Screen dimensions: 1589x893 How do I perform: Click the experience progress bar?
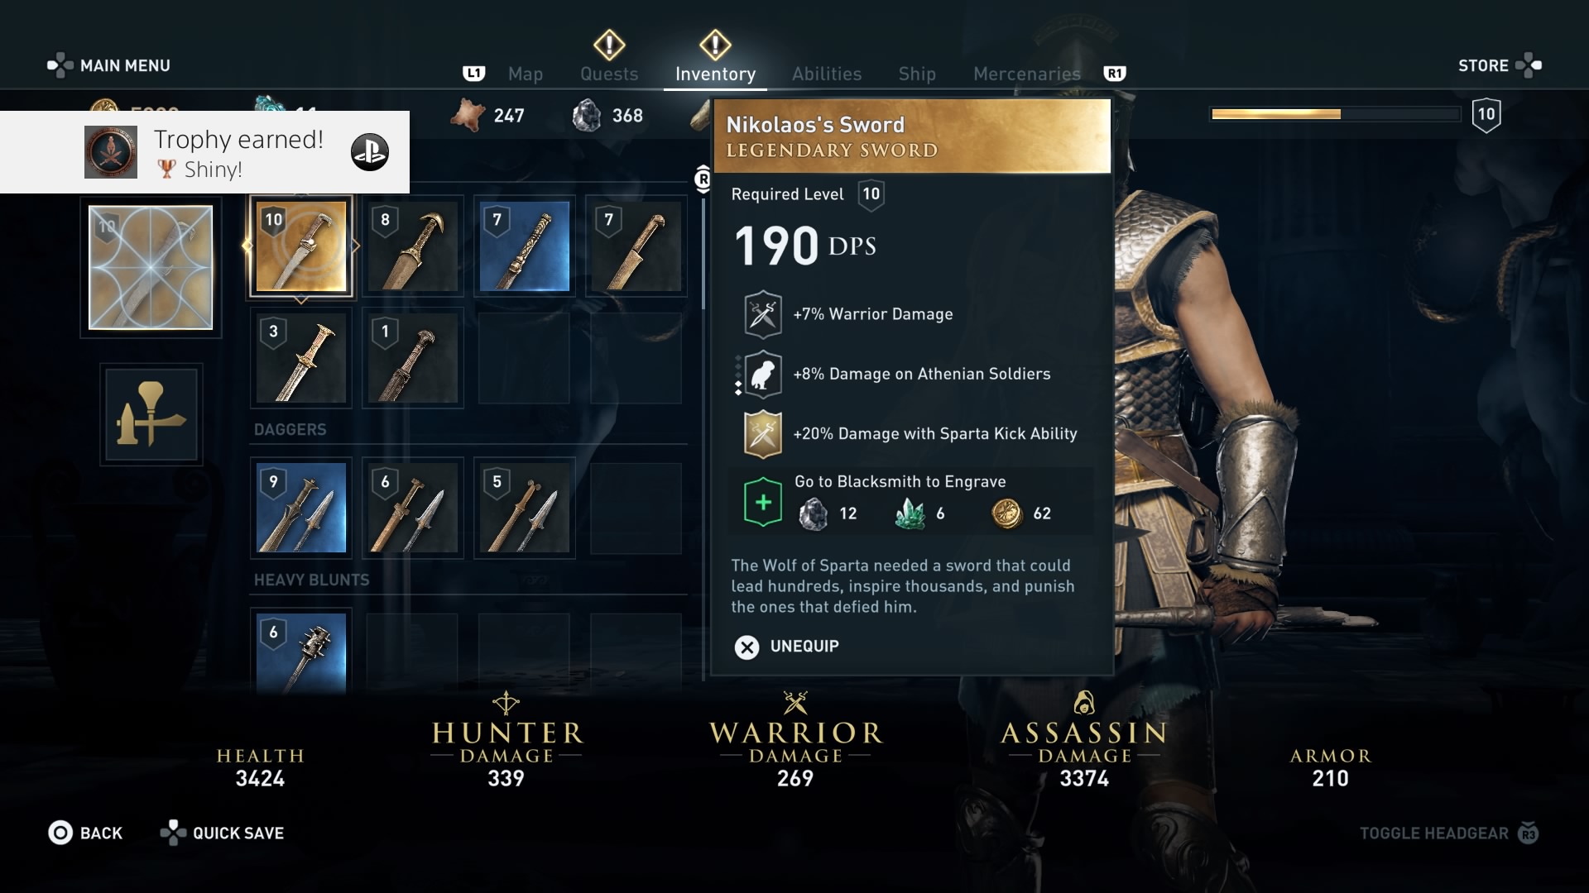[1335, 114]
